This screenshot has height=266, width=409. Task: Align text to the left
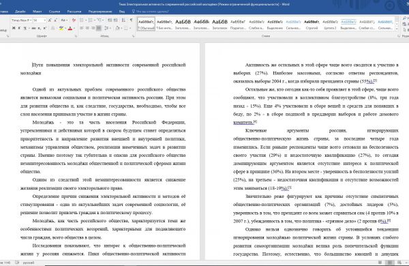pos(81,28)
